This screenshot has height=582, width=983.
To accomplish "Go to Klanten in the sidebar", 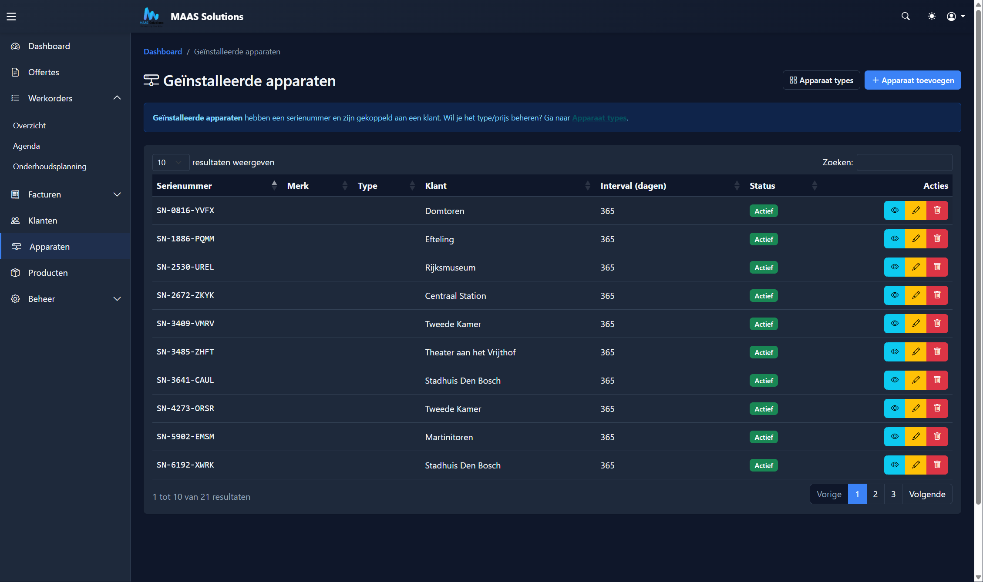I will point(43,221).
